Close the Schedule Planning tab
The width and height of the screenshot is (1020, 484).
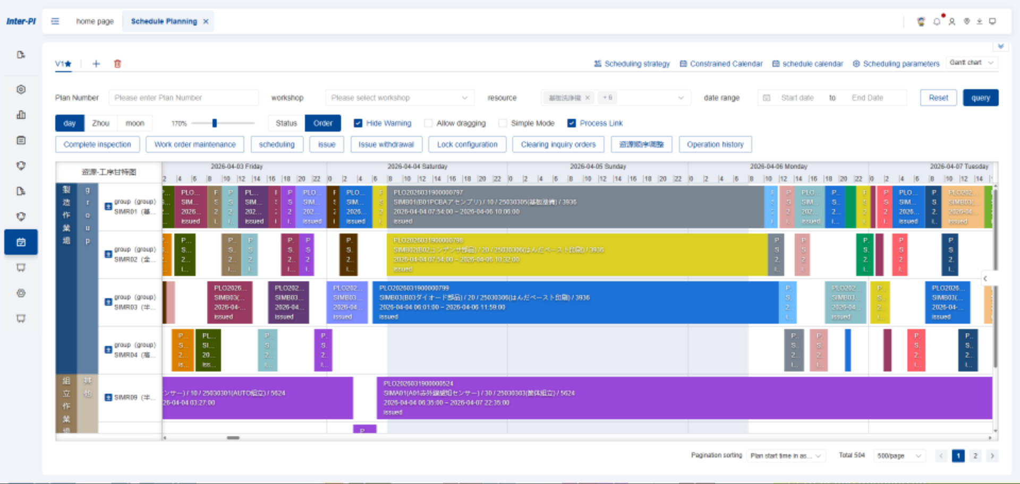(x=206, y=21)
